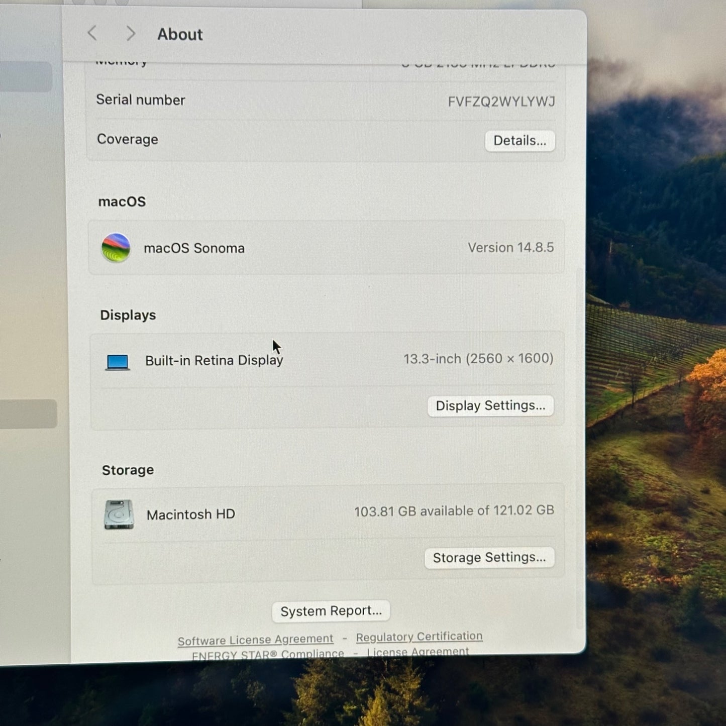Viewport: 726px width, 726px height.
Task: Go back using the left chevron
Action: pyautogui.click(x=92, y=34)
